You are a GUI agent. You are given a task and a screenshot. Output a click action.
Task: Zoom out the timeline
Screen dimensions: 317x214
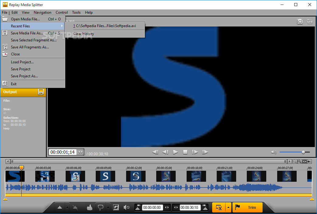(295, 162)
